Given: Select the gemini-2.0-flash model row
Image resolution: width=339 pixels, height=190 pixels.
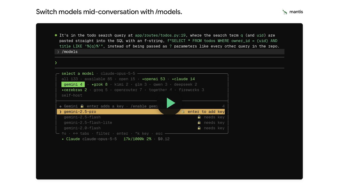Looking at the screenshot, I should point(141,128).
